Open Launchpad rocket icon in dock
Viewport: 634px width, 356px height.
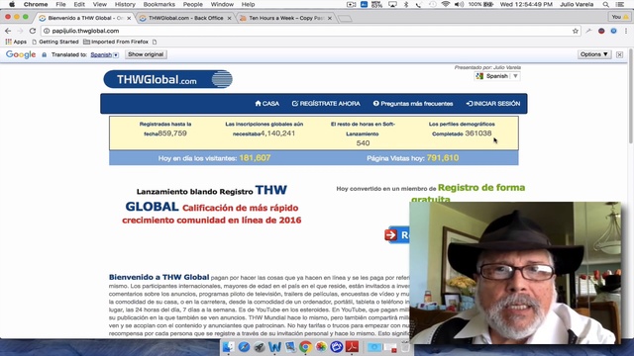[x=260, y=347]
